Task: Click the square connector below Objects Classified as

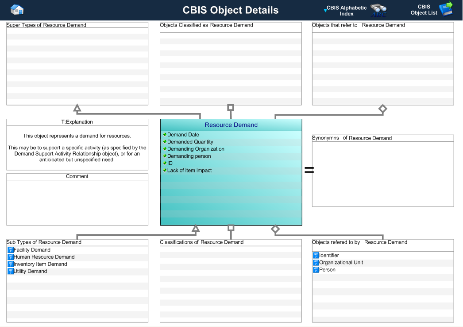Action: 231,107
